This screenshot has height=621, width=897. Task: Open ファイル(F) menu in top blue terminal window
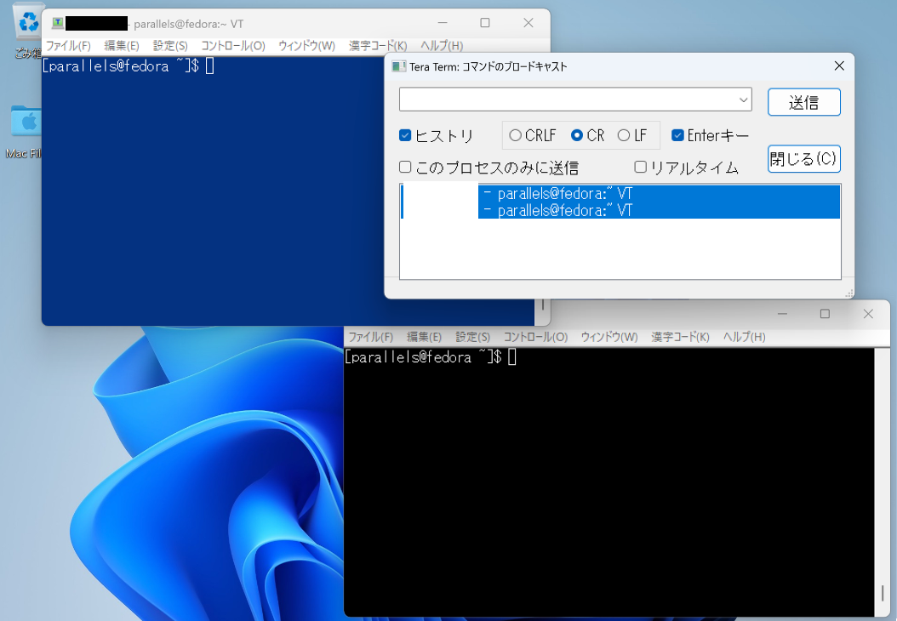point(68,46)
